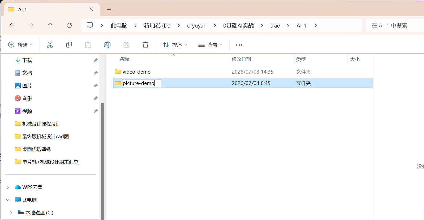Expand chevron after 此电脑 in address bar
Image resolution: width=424 pixels, height=220 pixels.
click(135, 26)
